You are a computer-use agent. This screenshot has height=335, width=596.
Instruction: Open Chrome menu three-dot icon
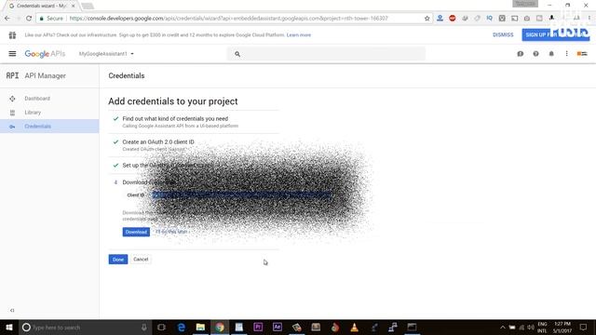pos(589,19)
